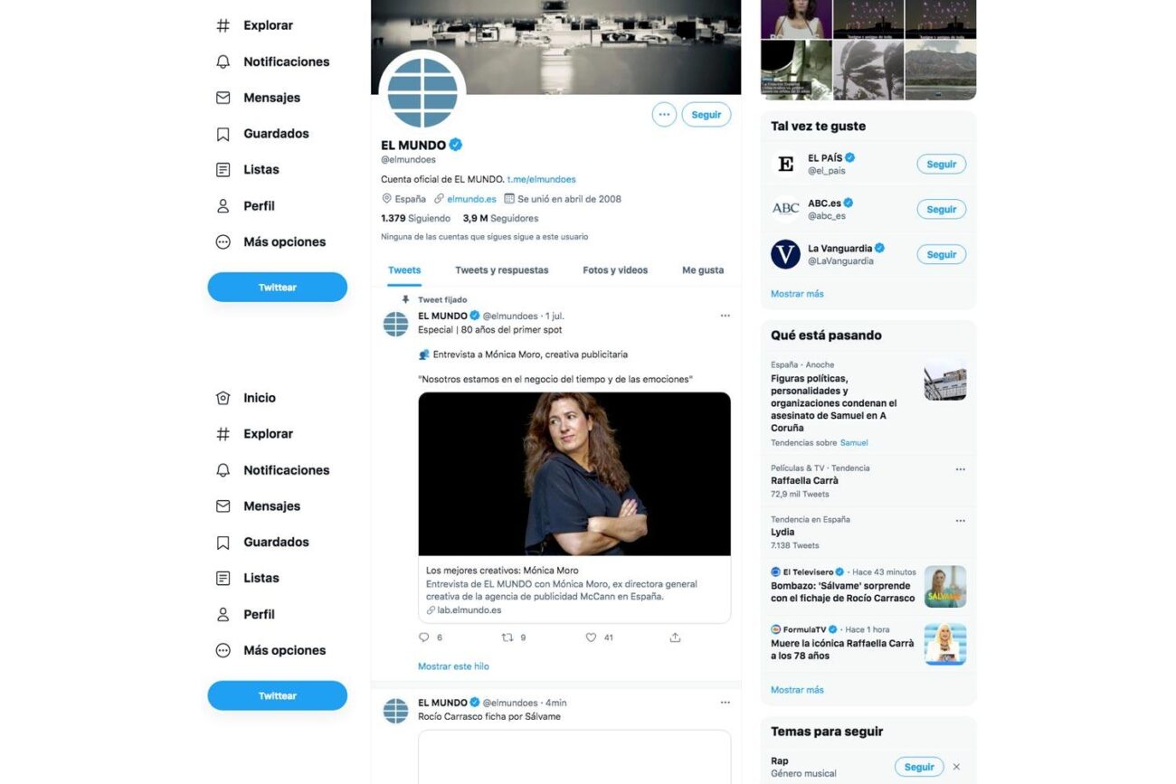Click the share icon on pinned tweet
Screen dimensions: 1176x784
pyautogui.click(x=675, y=638)
